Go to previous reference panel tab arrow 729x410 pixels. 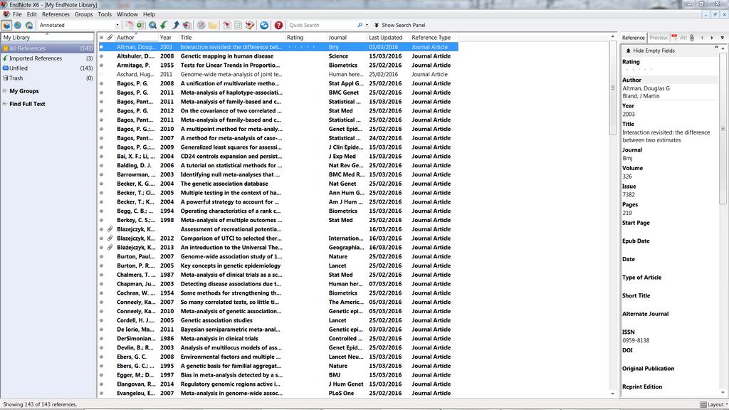[x=702, y=38]
